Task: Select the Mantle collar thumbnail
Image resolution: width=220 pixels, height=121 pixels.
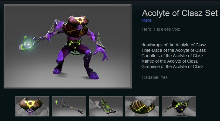Action: (142, 106)
